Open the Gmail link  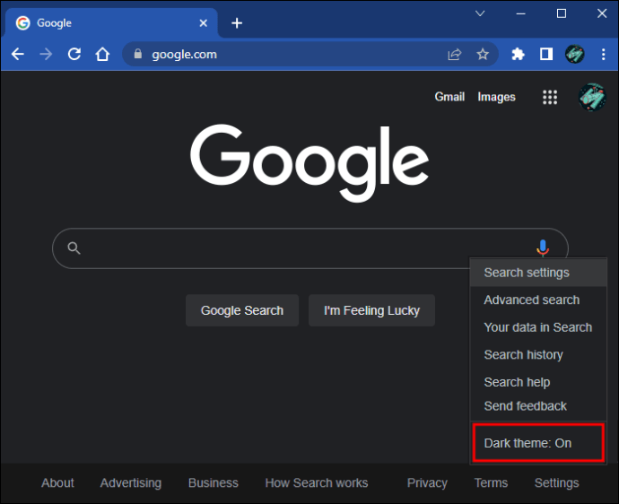tap(449, 97)
